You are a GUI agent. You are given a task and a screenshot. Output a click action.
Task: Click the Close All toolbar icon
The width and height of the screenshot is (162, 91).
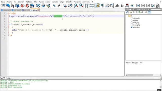point(27,6)
